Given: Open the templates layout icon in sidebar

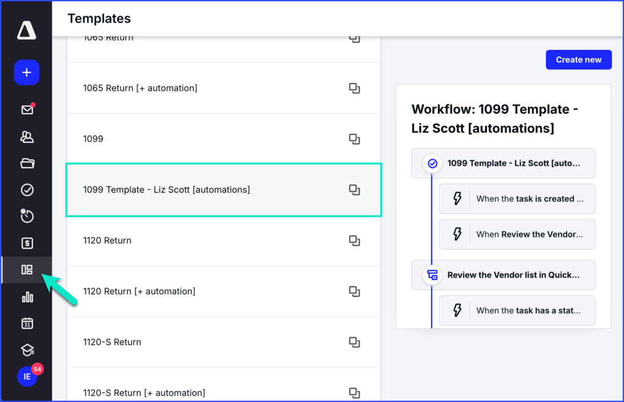Looking at the screenshot, I should 27,270.
